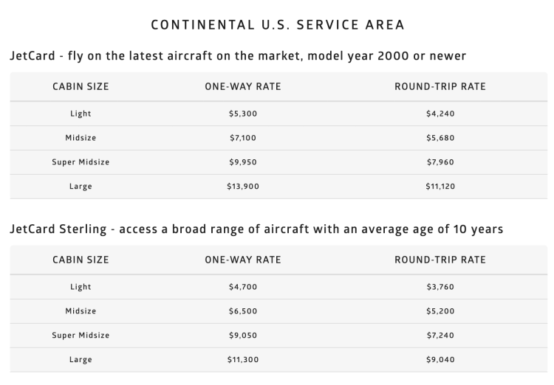Select the $9,950 Super Midsize rate
This screenshot has width=554, height=385.
(242, 162)
